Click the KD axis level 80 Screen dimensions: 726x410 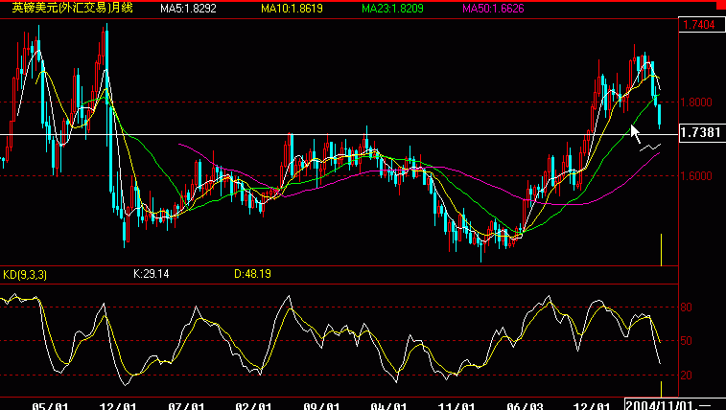[686, 307]
